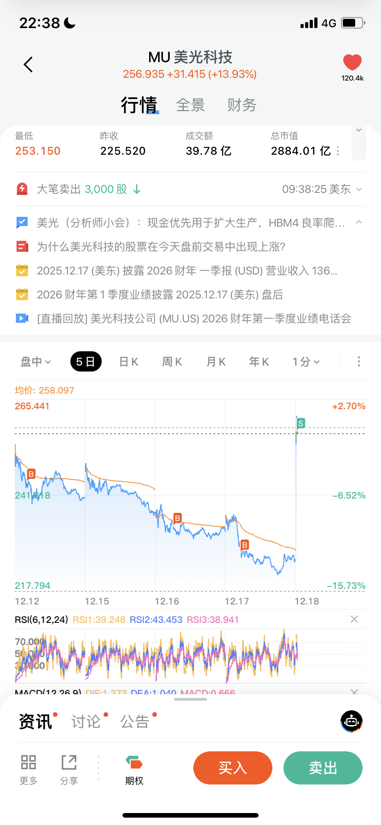The height and width of the screenshot is (825, 381).
Task: Switch to the 讨论 tab
Action: click(86, 721)
